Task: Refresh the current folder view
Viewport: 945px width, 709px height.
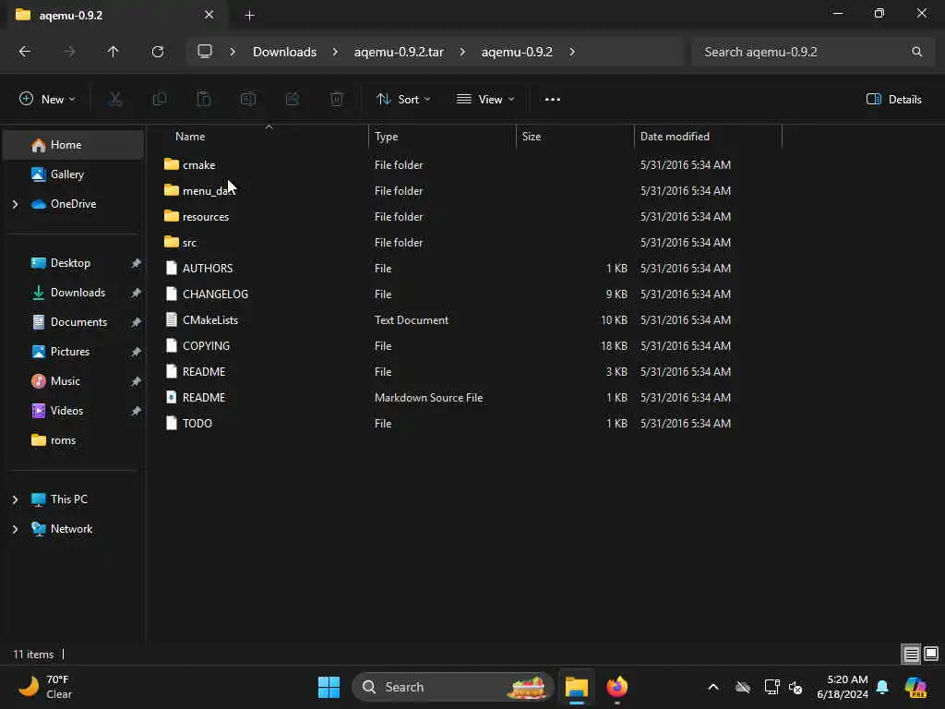Action: coord(158,52)
